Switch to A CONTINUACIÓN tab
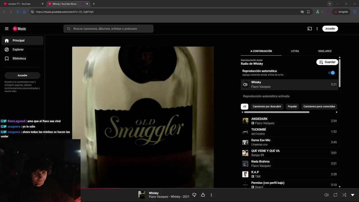The image size is (359, 202). pos(261,51)
